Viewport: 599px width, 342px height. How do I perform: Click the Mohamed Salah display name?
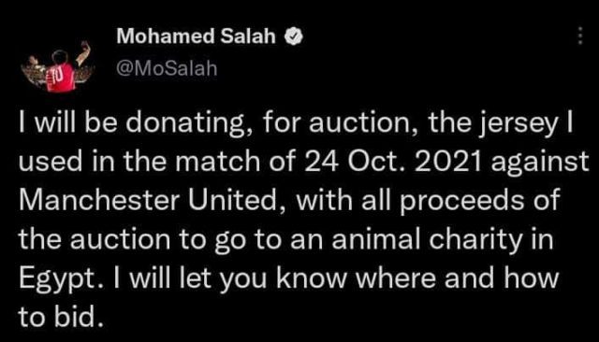click(196, 36)
